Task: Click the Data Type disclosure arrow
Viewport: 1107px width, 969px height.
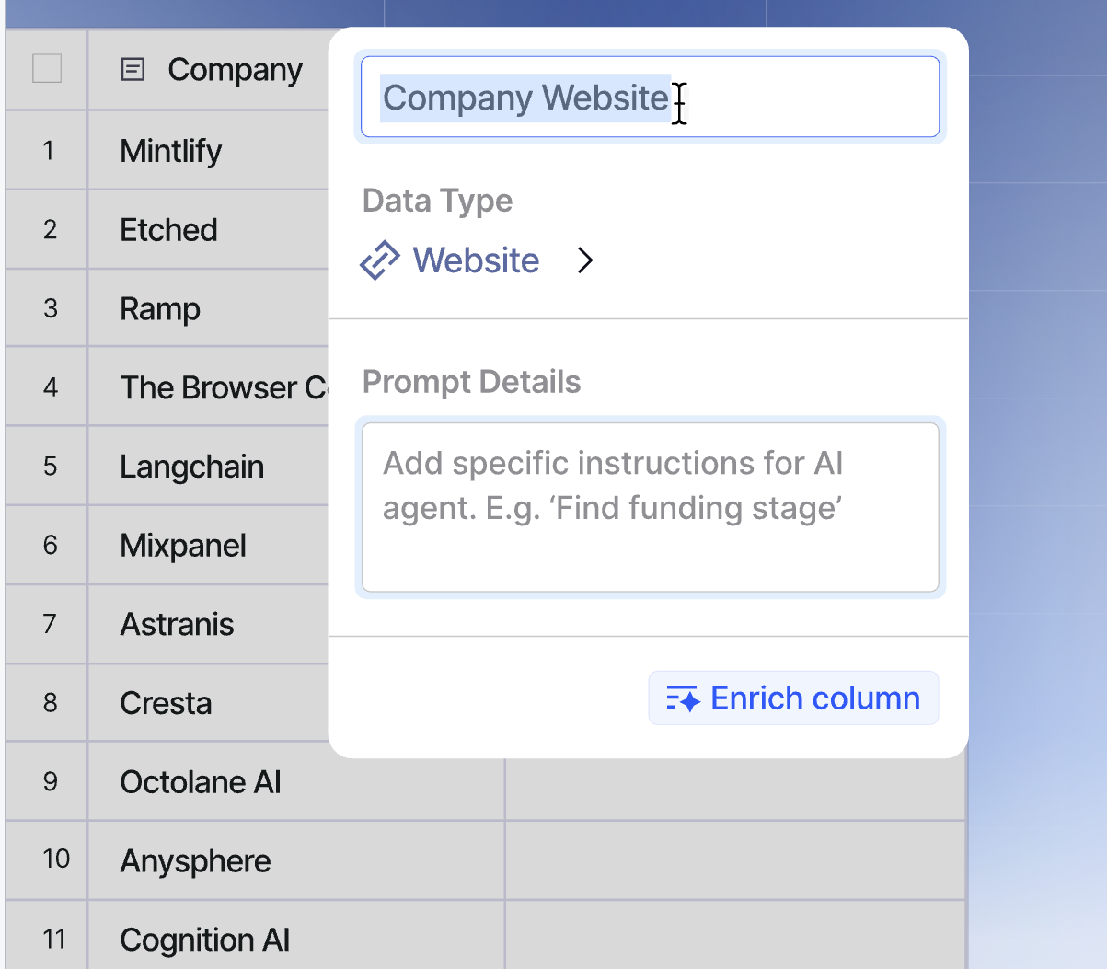Action: tap(586, 260)
